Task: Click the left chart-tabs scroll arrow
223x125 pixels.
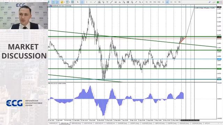Action: pyautogui.click(x=219, y=124)
